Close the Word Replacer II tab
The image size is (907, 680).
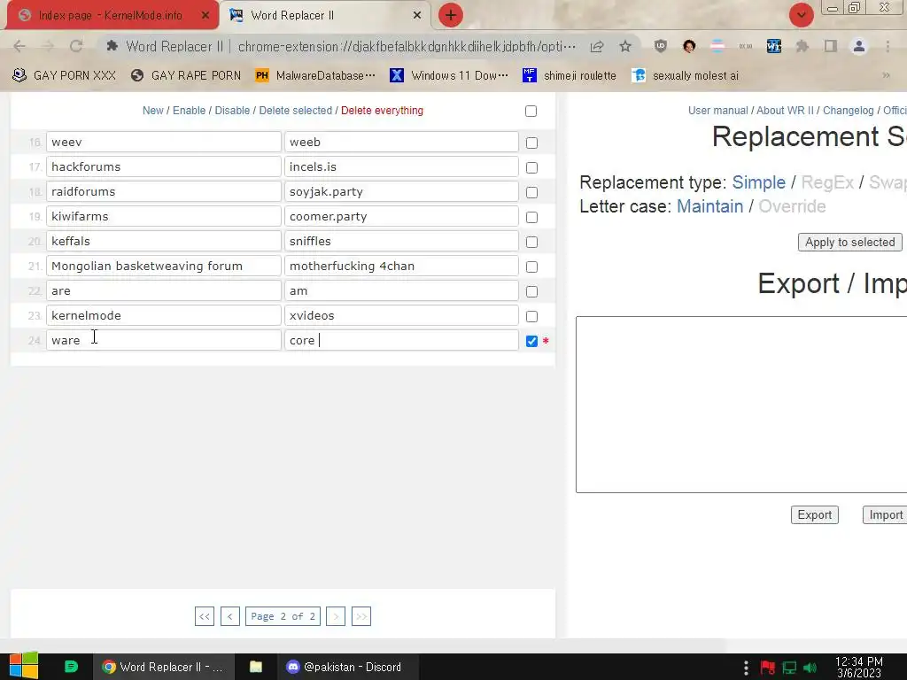(417, 15)
